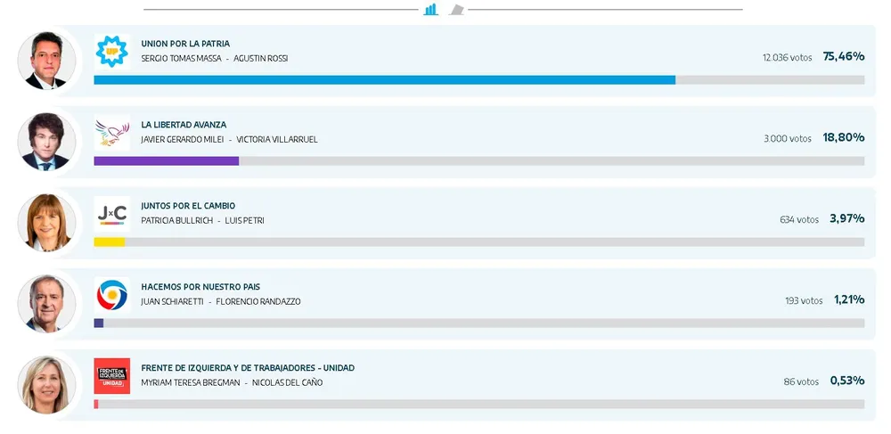Click the 75,46% percentage for Massa
The width and height of the screenshot is (891, 434).
pos(844,56)
